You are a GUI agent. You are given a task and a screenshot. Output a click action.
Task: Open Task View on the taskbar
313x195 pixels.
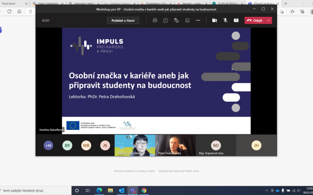point(88,191)
